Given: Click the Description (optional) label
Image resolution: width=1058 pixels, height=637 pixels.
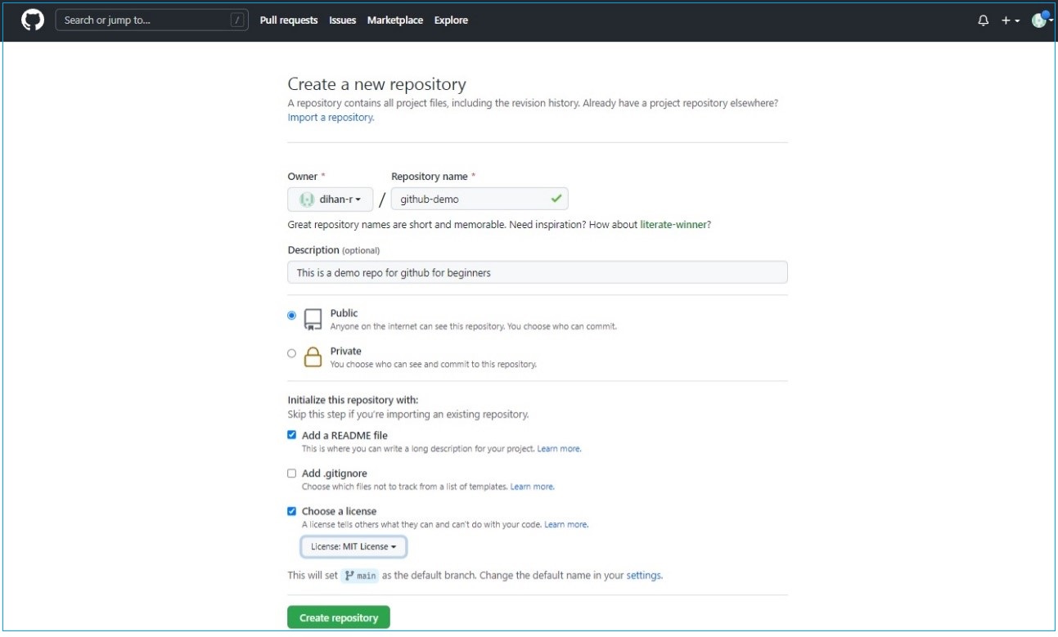Looking at the screenshot, I should pyautogui.click(x=334, y=250).
